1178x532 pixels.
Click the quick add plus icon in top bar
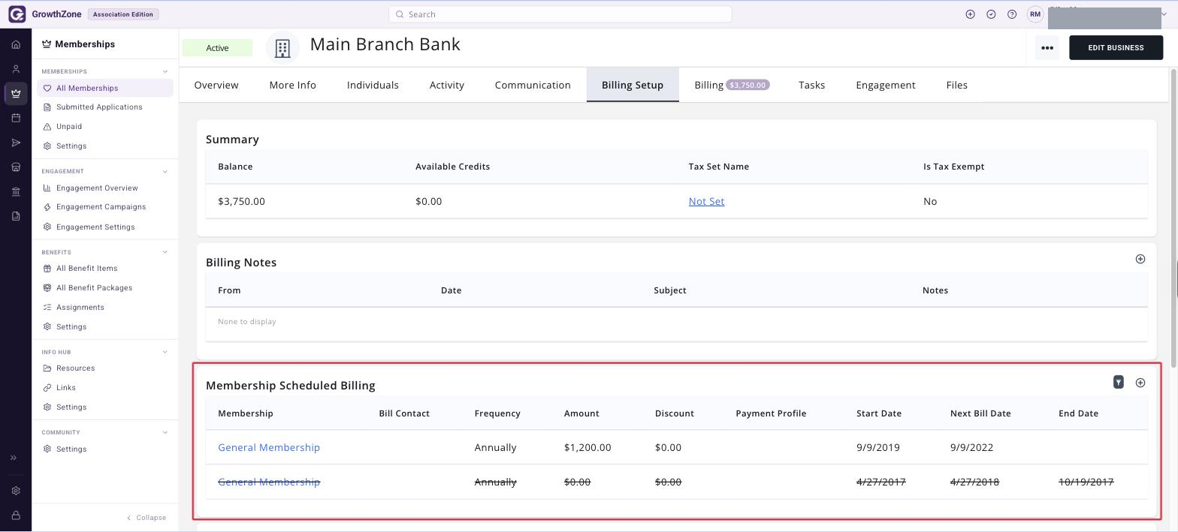pos(970,14)
